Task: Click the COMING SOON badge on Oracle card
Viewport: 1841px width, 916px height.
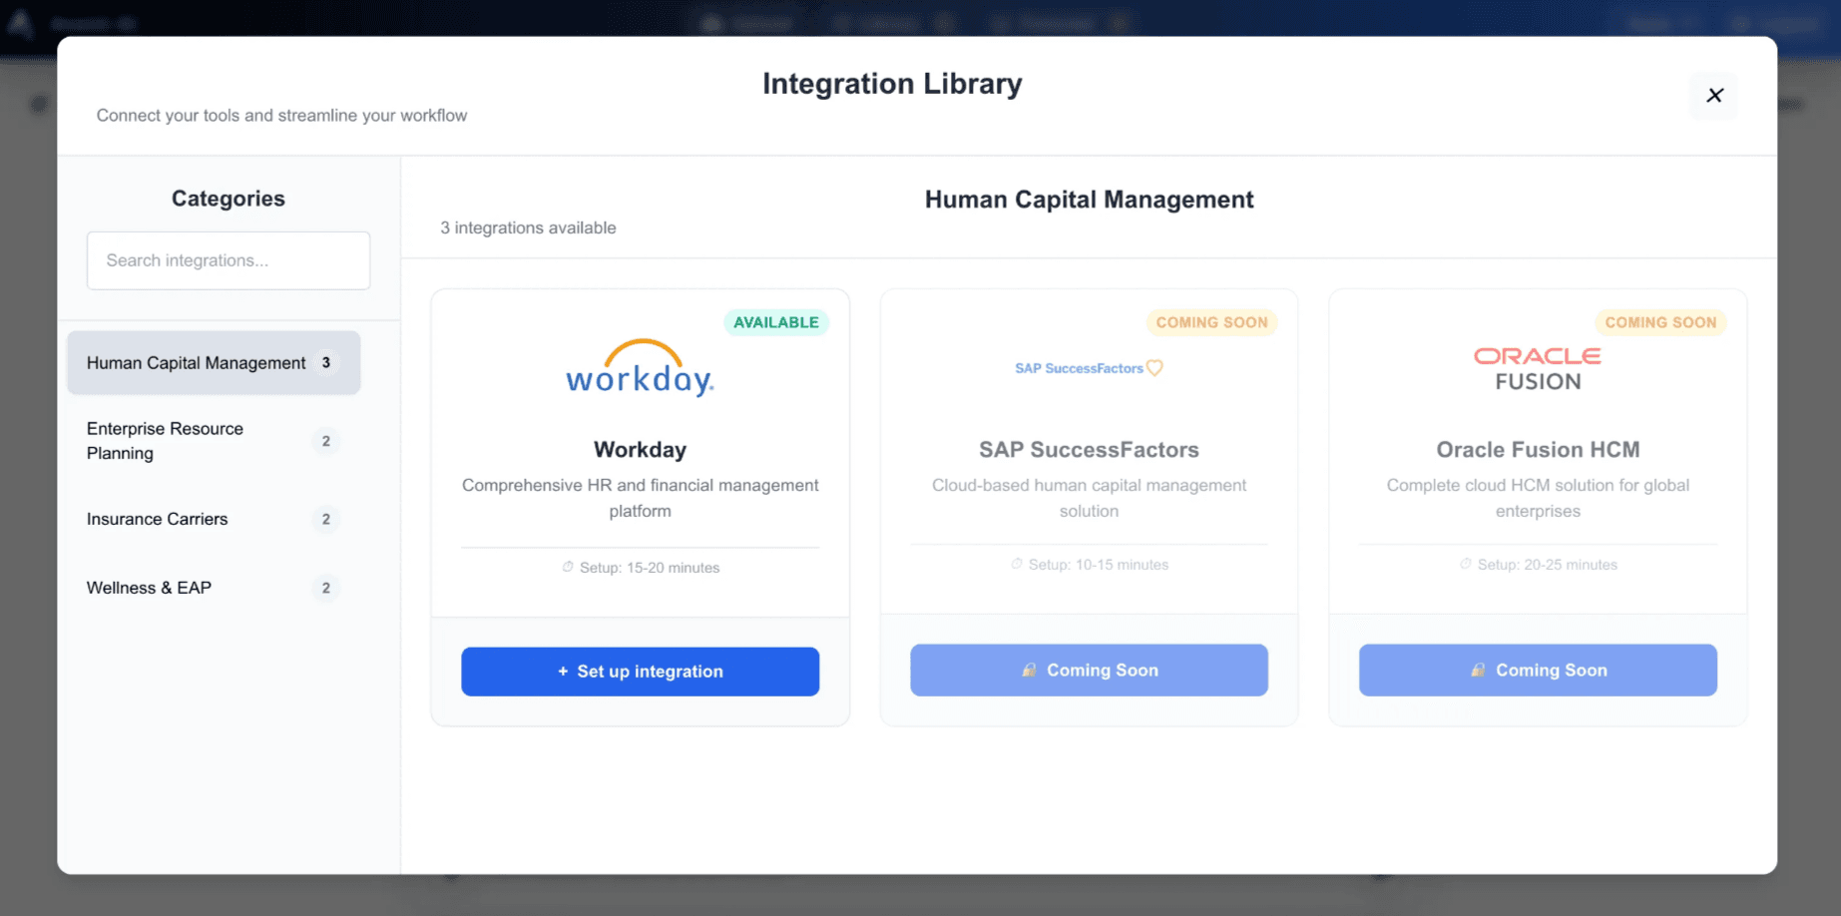Action: [1660, 322]
